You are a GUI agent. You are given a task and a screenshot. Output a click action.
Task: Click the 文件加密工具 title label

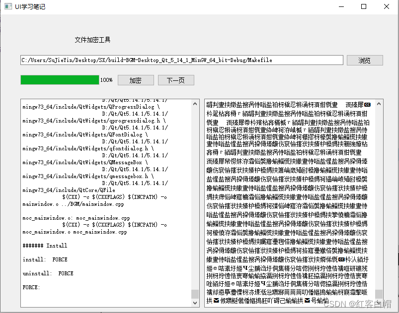[x=92, y=40]
